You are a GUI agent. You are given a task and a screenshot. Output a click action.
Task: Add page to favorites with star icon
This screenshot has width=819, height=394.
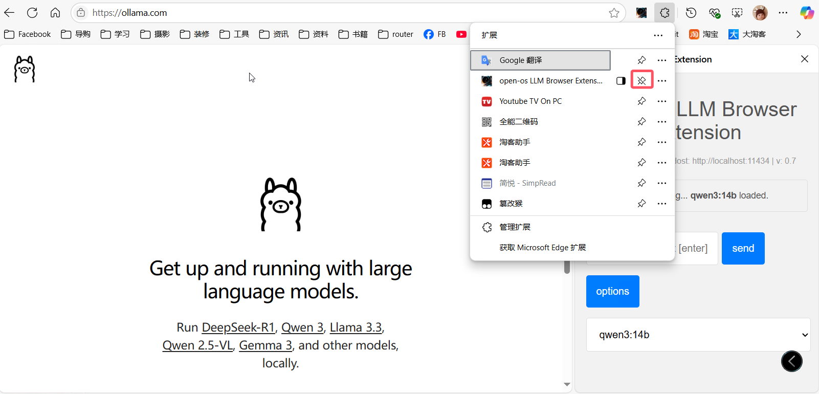tap(614, 13)
